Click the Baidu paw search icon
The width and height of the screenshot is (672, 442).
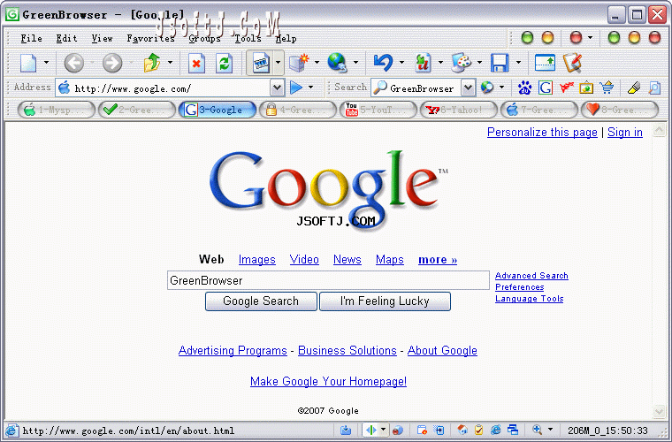pos(524,88)
